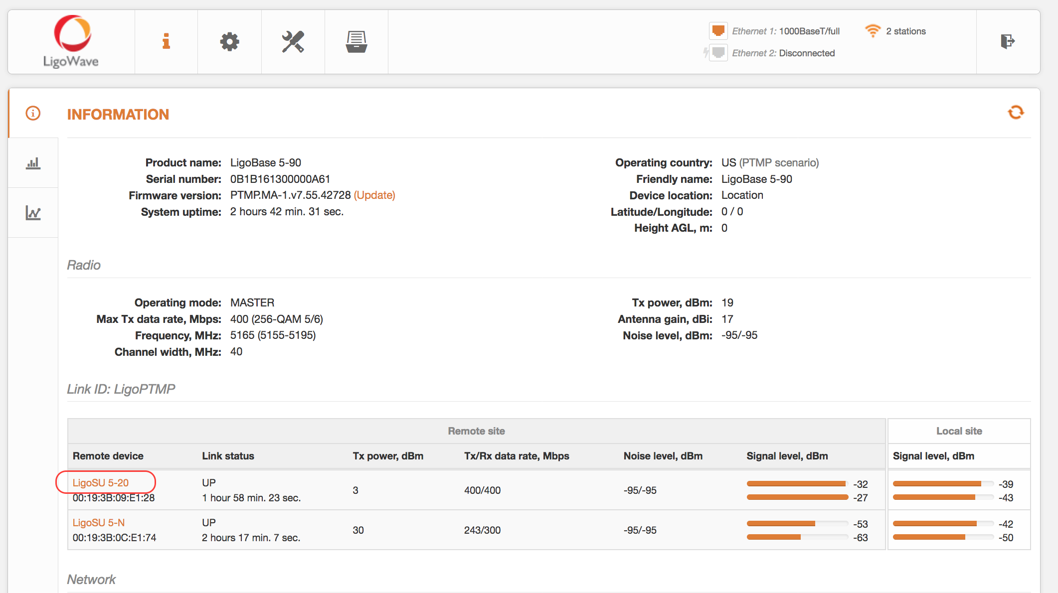
Task: Click the logout icon at top right
Action: pos(1007,41)
